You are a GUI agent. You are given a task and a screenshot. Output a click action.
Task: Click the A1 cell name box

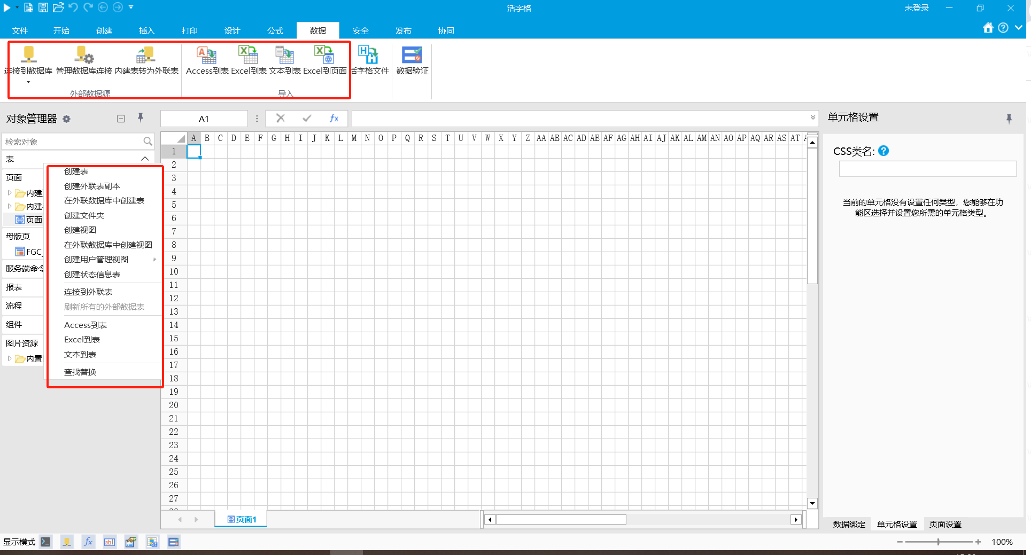(x=204, y=119)
